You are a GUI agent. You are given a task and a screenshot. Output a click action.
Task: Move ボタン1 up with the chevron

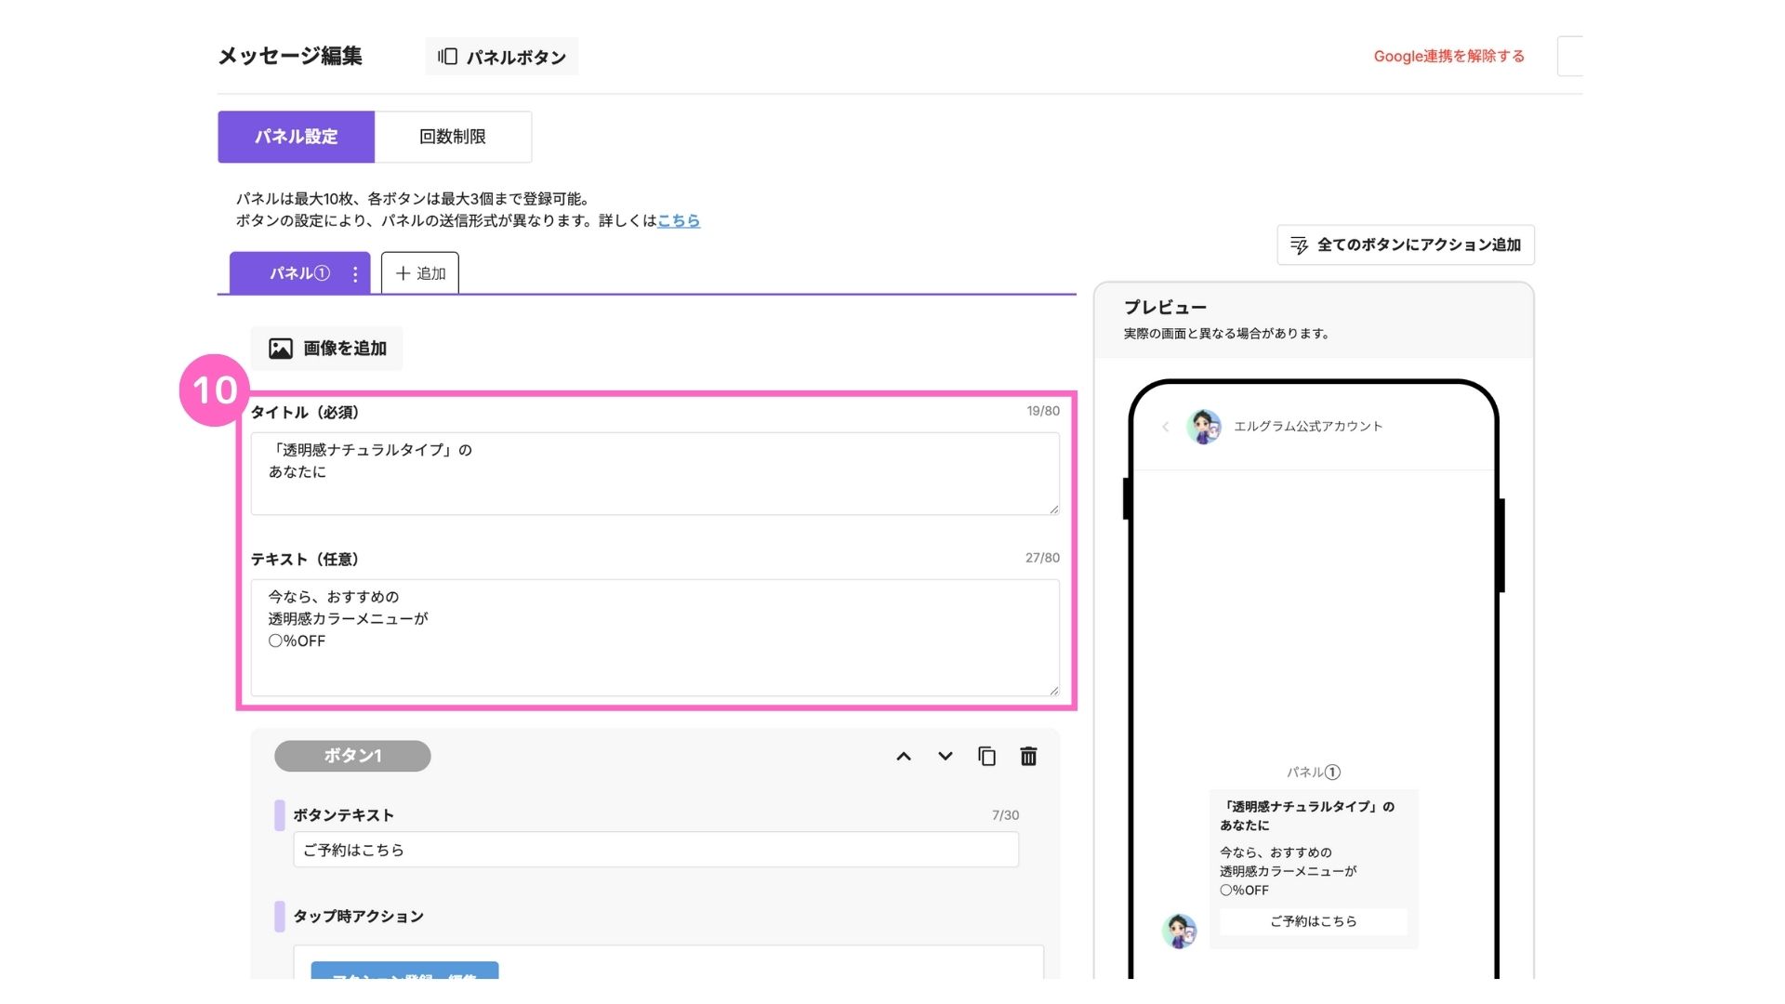coord(903,757)
